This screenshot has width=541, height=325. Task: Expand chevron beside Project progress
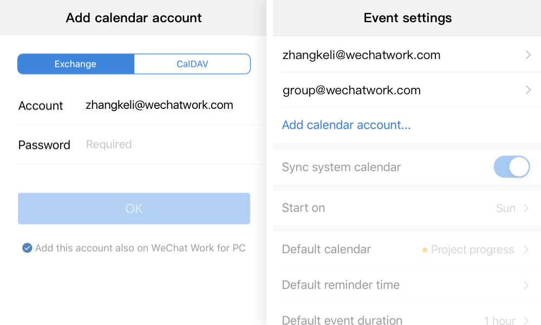[x=526, y=250]
